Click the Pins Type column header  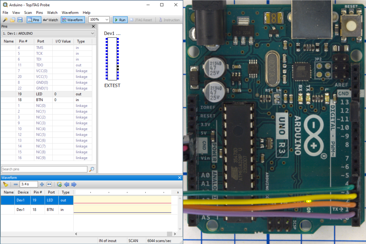[83, 41]
